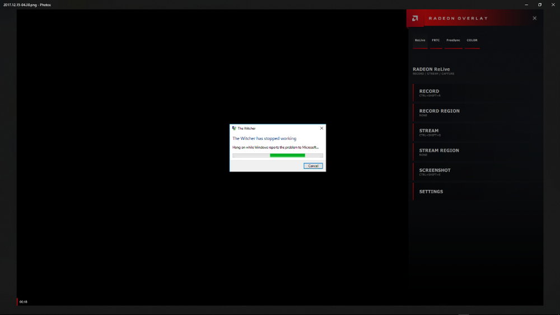Close the Radeon Overlay panel
This screenshot has width=560, height=315.
[535, 18]
